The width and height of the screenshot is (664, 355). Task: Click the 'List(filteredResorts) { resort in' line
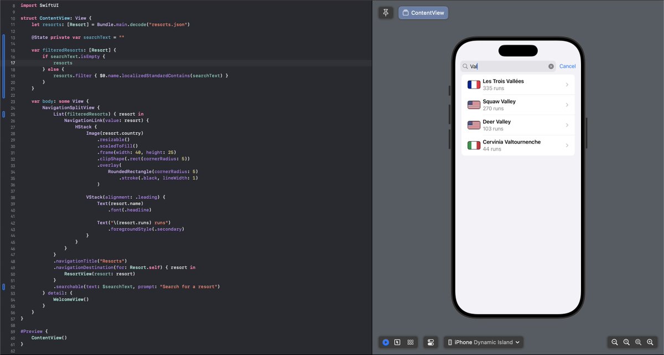click(98, 114)
